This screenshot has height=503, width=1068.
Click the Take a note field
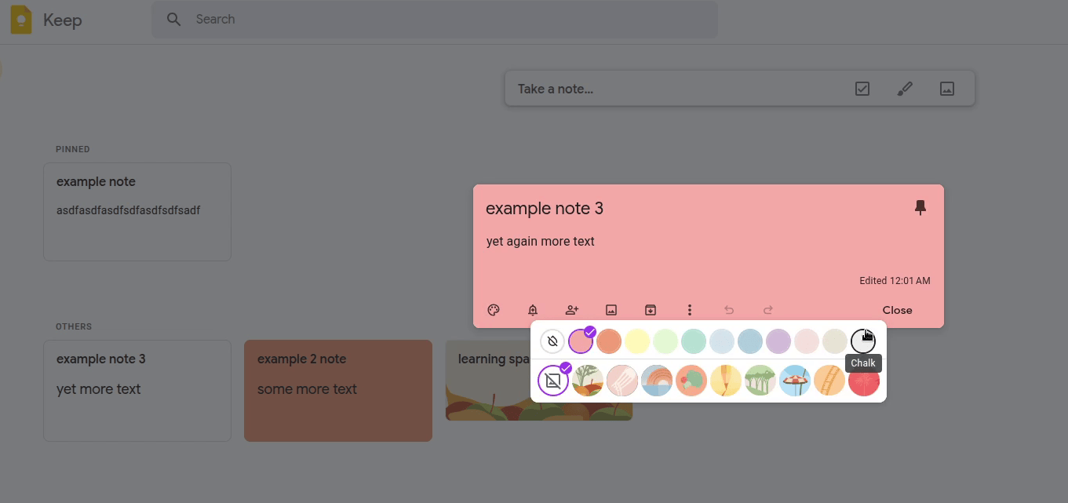pos(675,89)
